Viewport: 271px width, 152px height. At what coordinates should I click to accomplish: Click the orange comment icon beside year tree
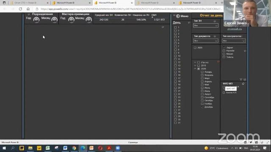218,62
